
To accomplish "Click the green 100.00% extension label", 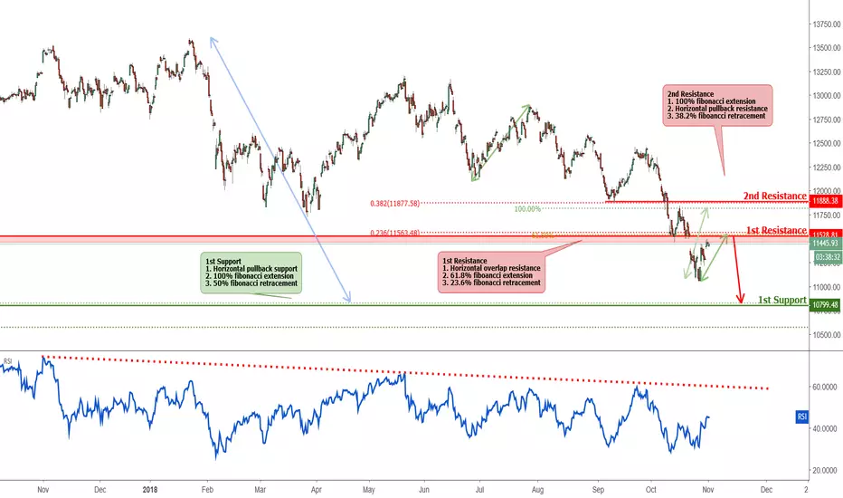I will click(x=527, y=209).
